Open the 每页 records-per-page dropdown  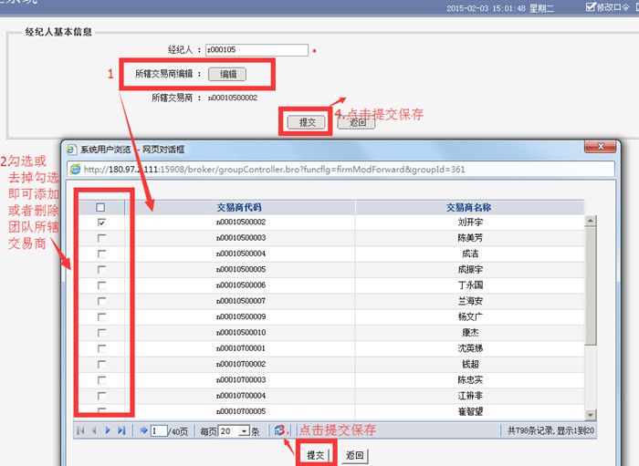pyautogui.click(x=244, y=430)
